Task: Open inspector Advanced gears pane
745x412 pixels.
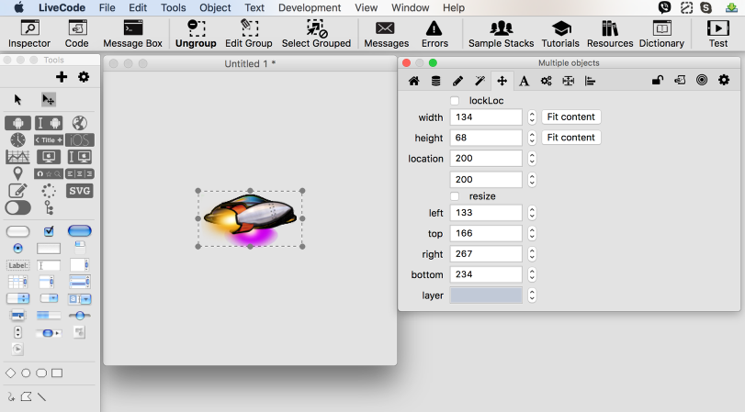Action: 547,81
